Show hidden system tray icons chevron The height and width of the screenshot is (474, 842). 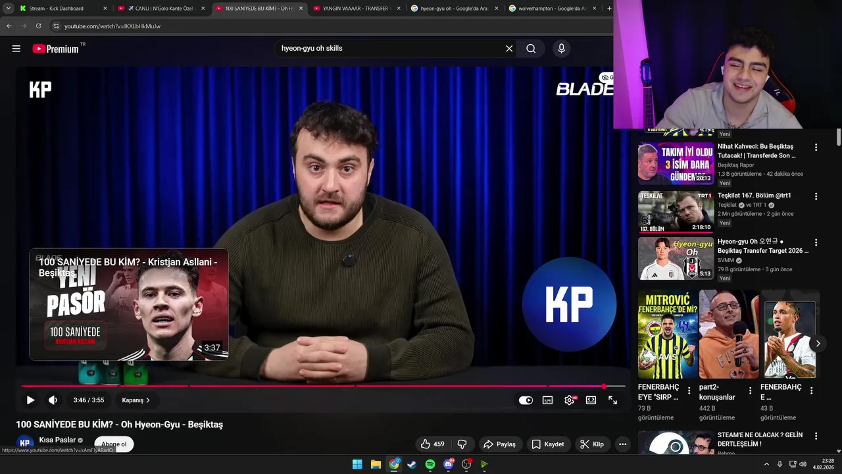[x=766, y=464]
